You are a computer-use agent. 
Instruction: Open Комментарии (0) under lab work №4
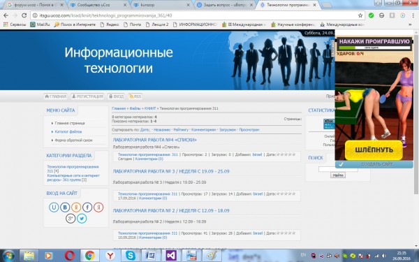pos(149,159)
